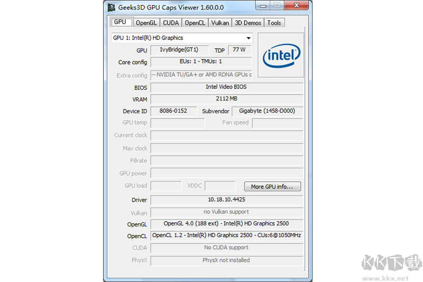Click the empty Current clock field
The image size is (423, 282).
227,135
